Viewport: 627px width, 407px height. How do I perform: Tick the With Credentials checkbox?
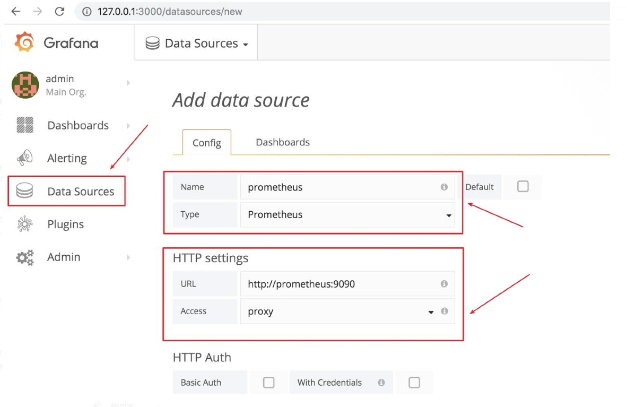pyautogui.click(x=414, y=383)
